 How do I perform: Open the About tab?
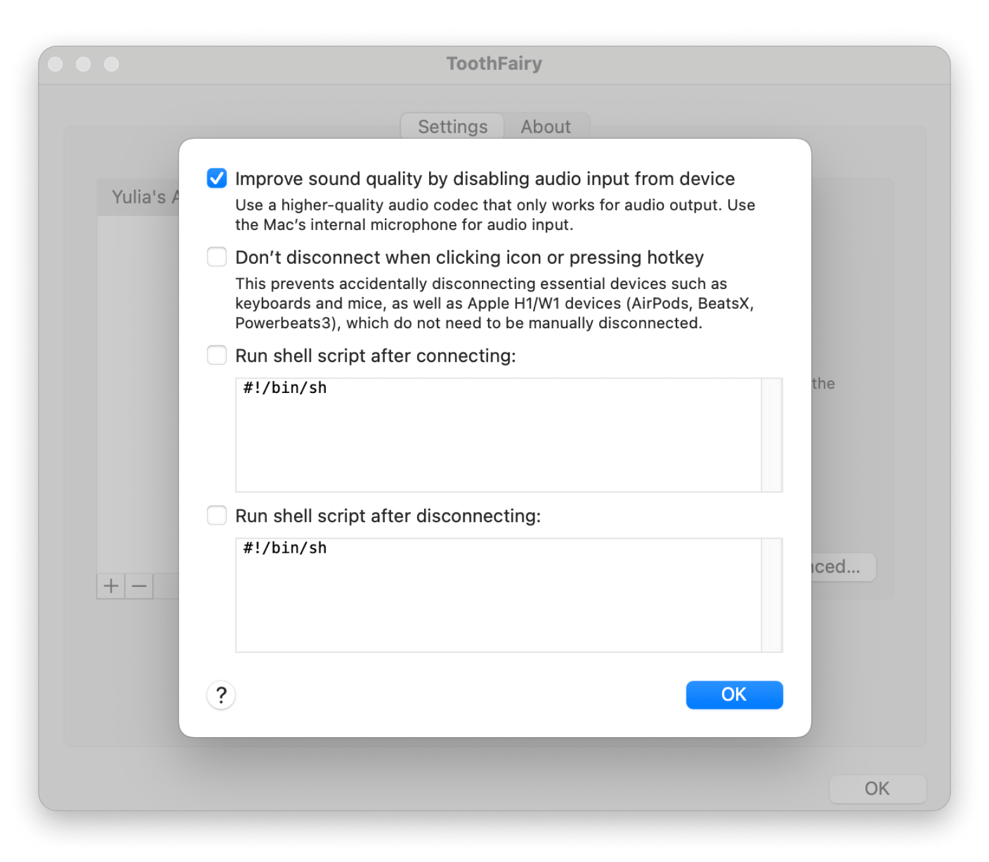point(546,127)
